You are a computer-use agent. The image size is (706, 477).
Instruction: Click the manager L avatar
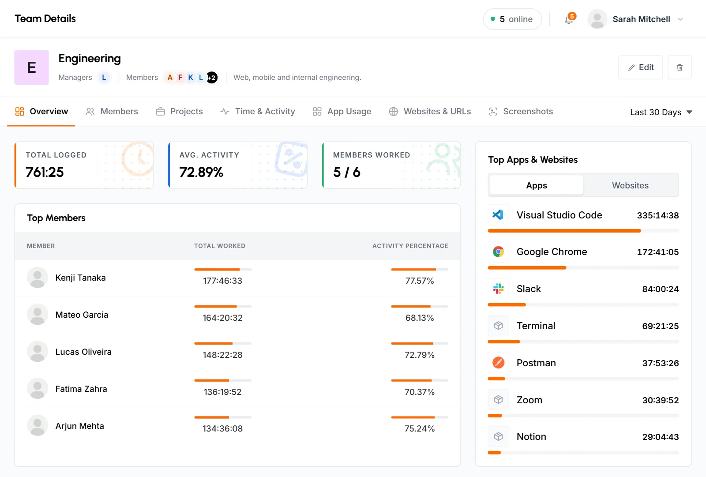104,77
